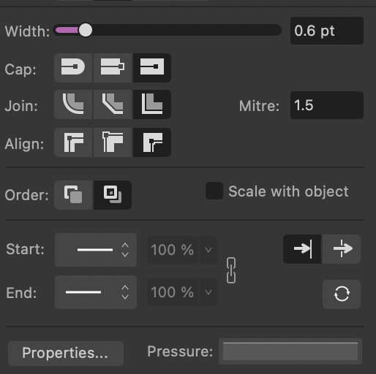Expand the Start arrowhead percentage dropdown
This screenshot has width=376, height=374.
(x=208, y=250)
